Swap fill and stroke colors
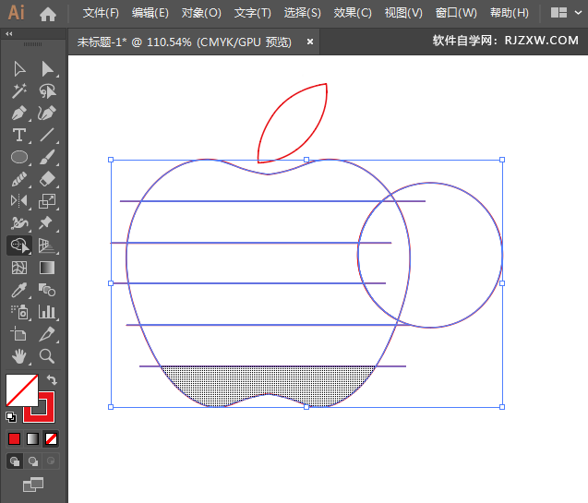The width and height of the screenshot is (588, 503). click(53, 379)
